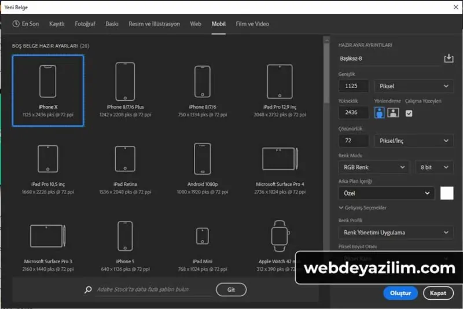Click the '768 x 1024 pks @ 72 ppi' text
463x309 pixels.
[203, 269]
